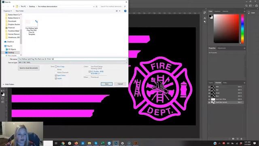The image size is (259, 146).
Task: Click the Help icon in the dialog
Action: tap(125, 11)
